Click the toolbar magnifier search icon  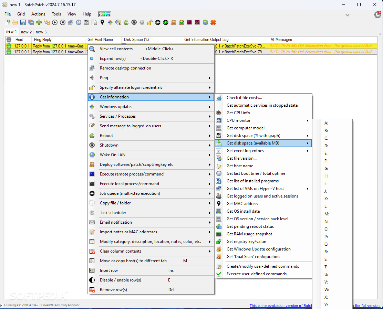[118, 22]
